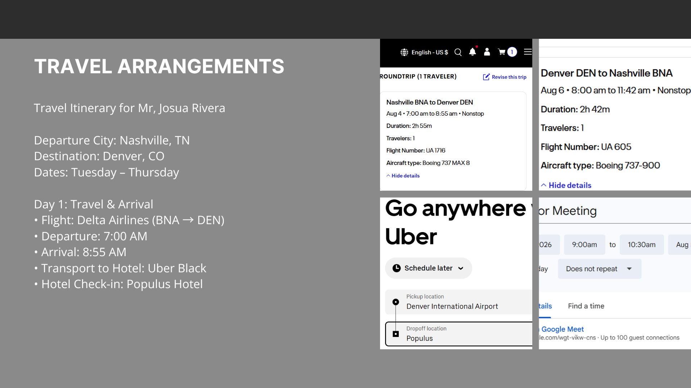This screenshot has height=388, width=691.
Task: Open the account profile icon
Action: (487, 52)
